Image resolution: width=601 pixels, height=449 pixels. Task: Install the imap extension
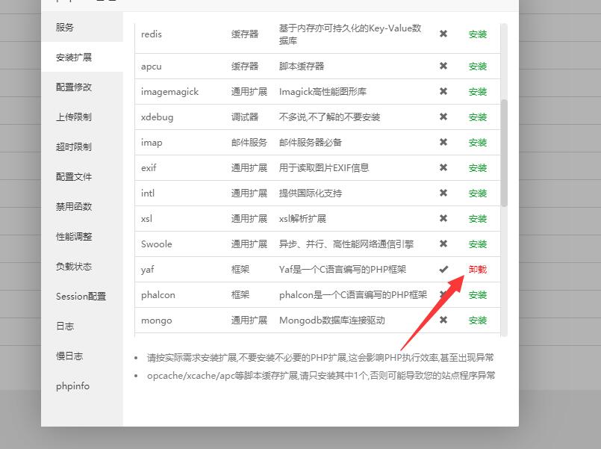click(478, 143)
